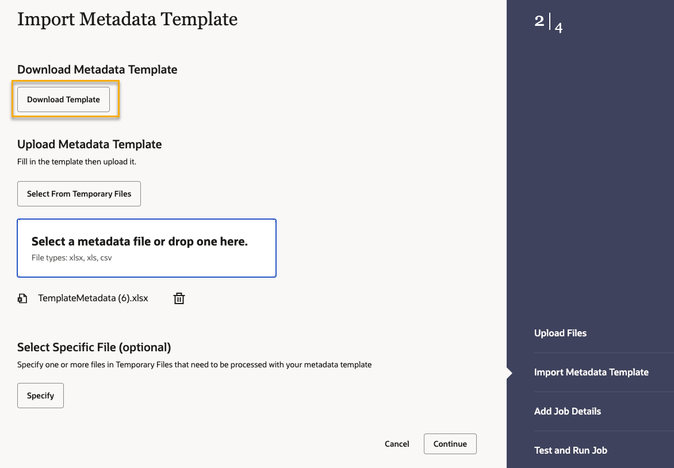674x468 pixels.
Task: Go to the Upload Files step
Action: click(560, 333)
